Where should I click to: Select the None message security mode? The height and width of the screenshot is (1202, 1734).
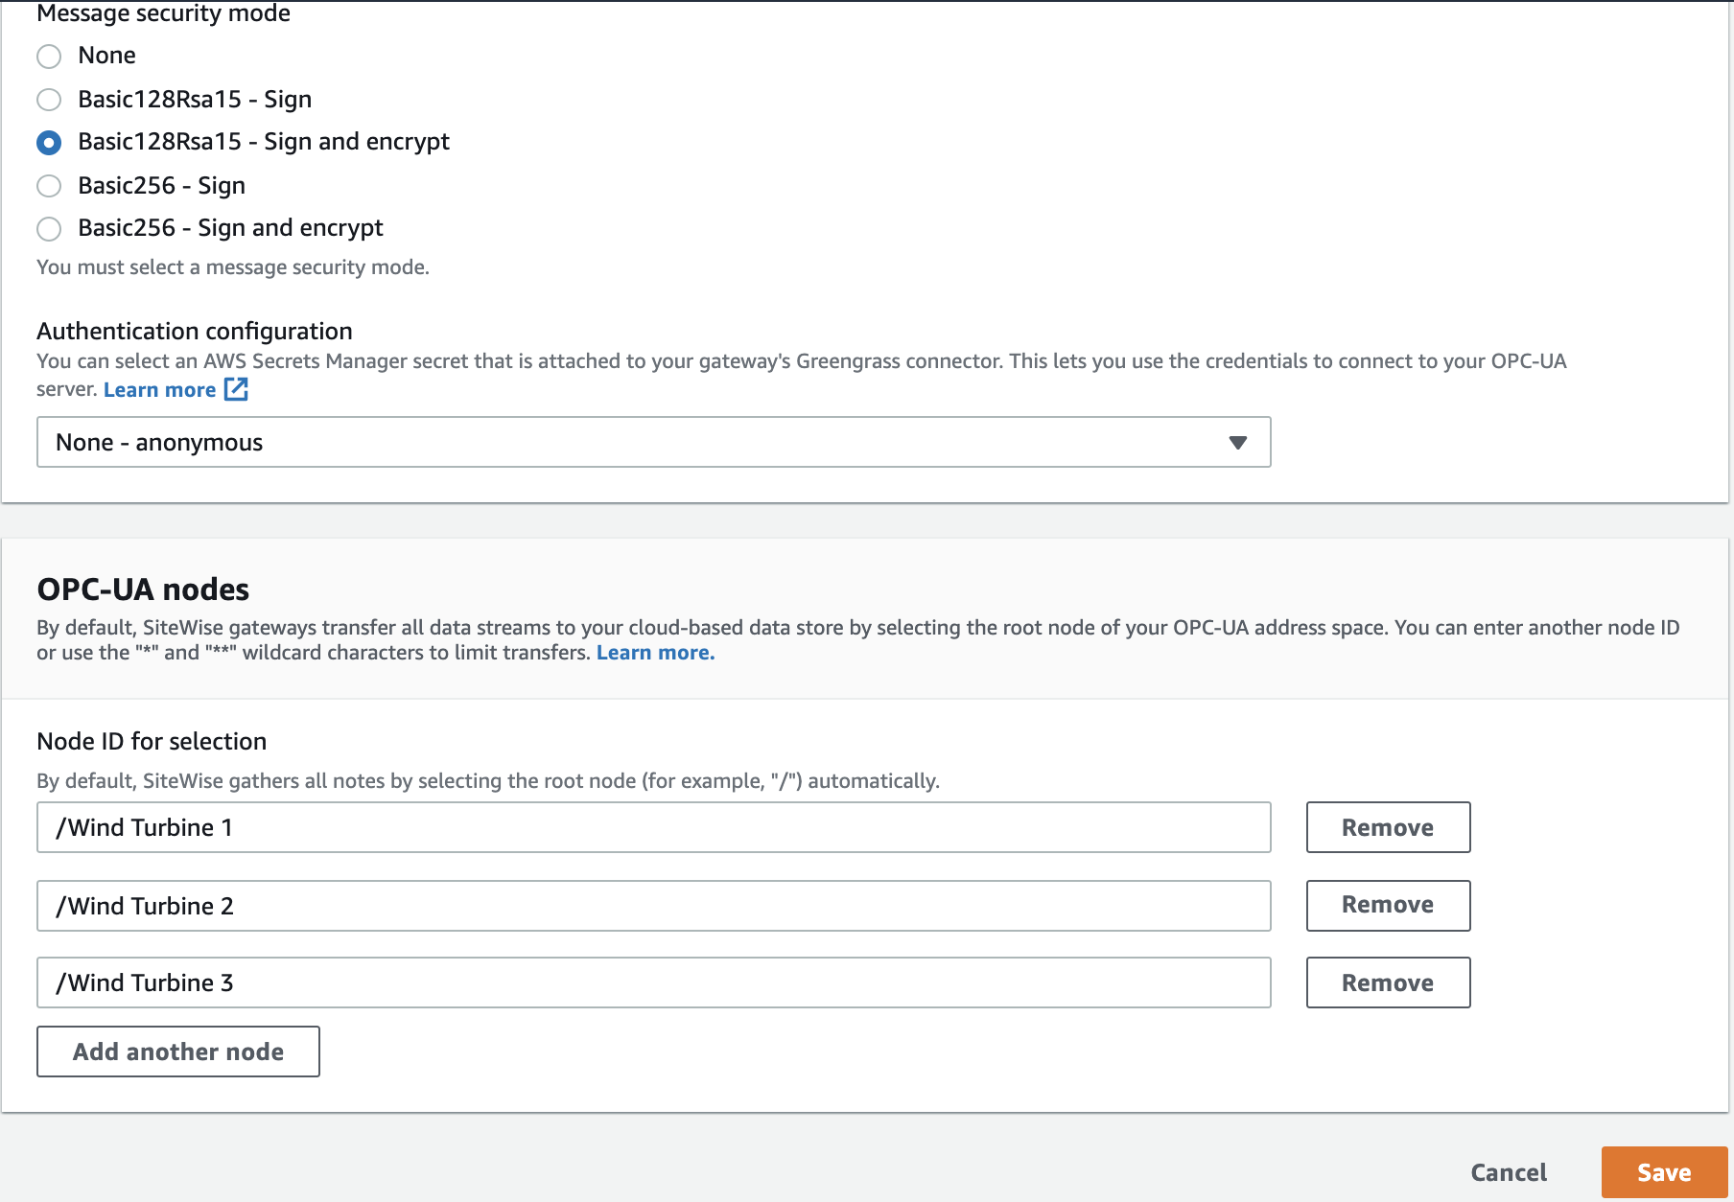click(49, 57)
